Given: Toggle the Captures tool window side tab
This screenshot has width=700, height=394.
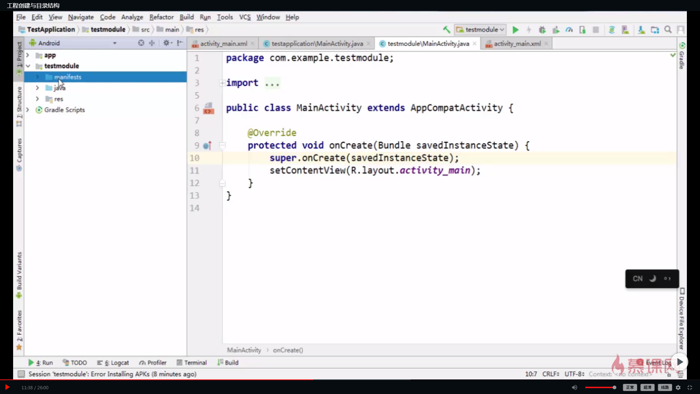Looking at the screenshot, I should point(19,155).
